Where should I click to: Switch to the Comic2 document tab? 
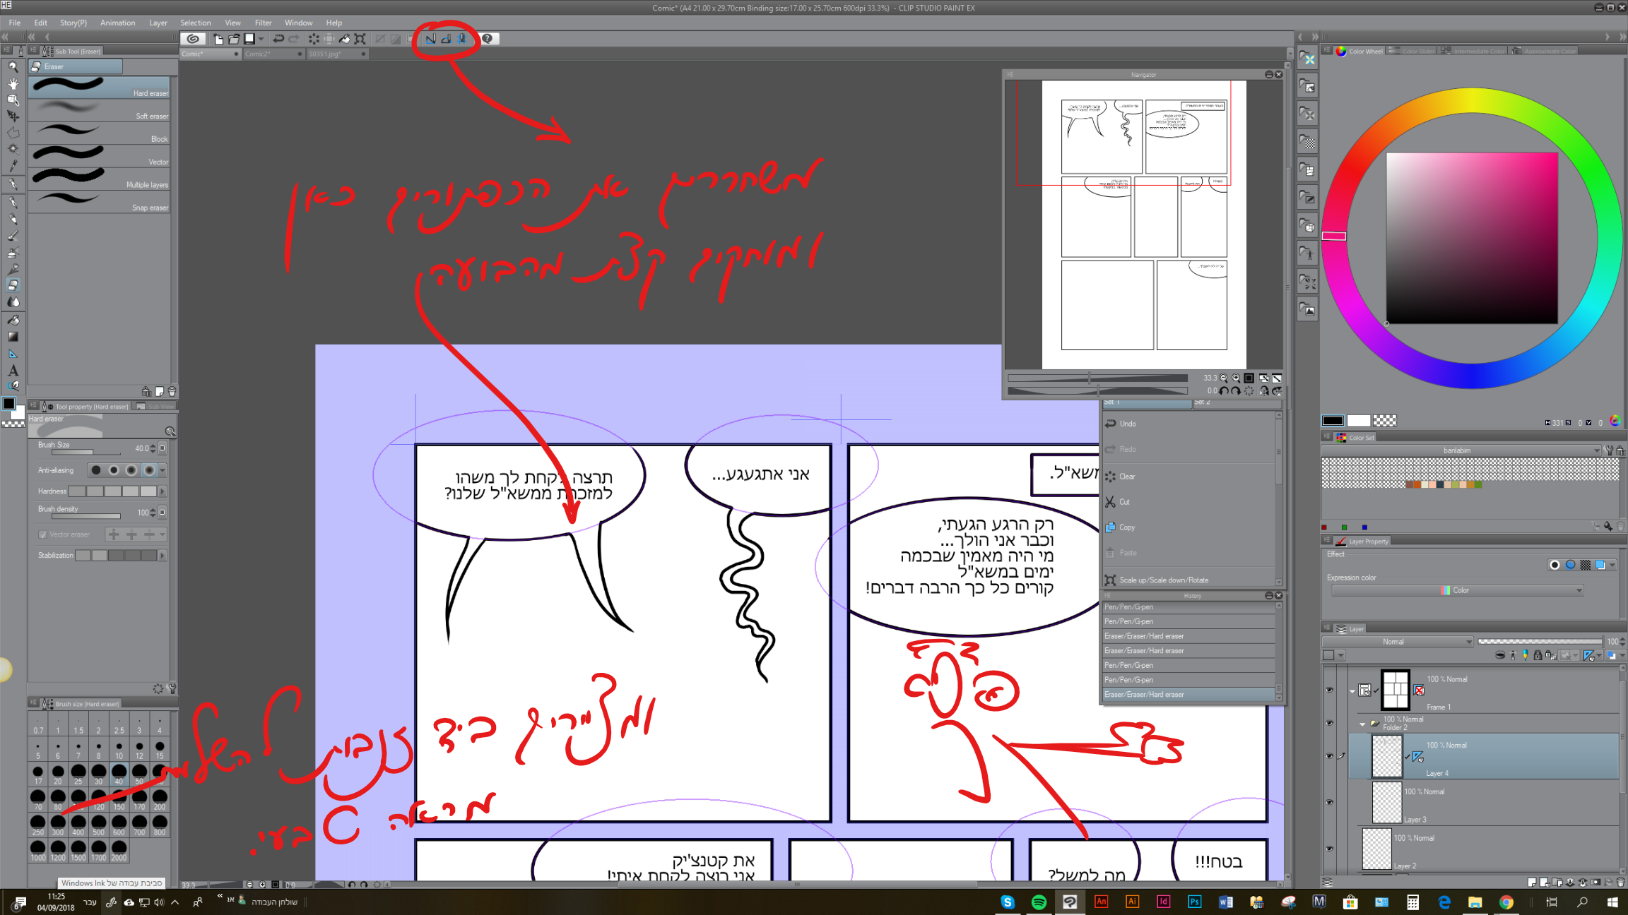[258, 54]
